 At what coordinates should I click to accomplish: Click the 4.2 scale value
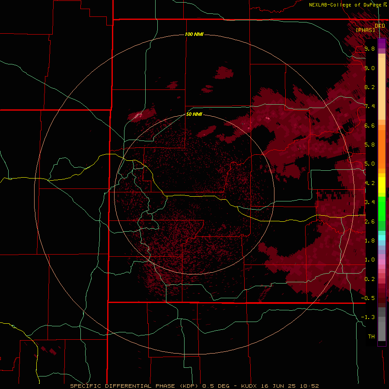point(370,183)
